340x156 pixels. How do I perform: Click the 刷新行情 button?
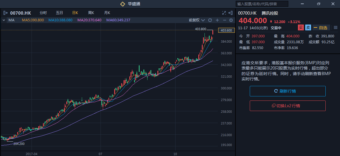tap(287, 91)
